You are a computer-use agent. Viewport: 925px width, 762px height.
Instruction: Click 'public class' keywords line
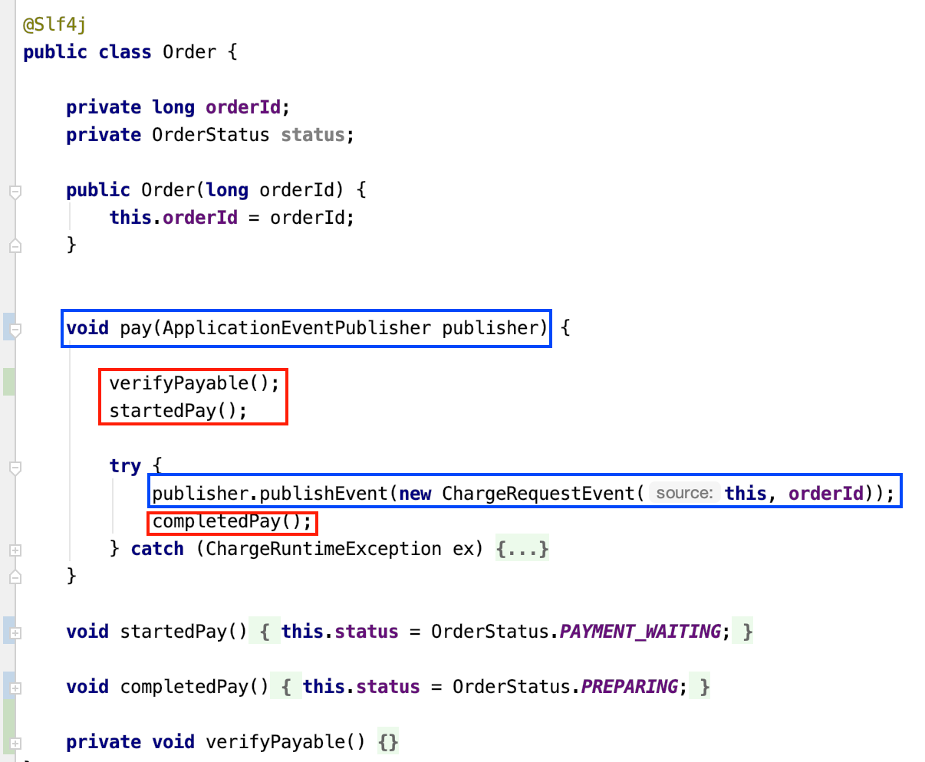click(87, 52)
